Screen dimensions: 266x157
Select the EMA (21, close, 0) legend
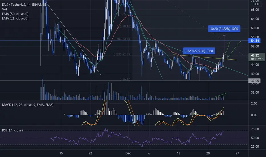(x=15, y=18)
